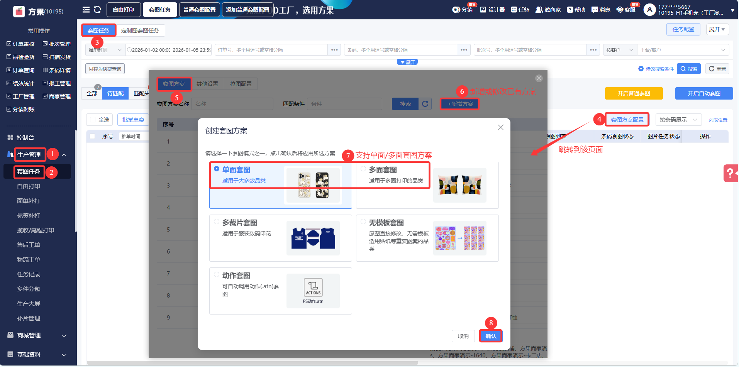Open the 扫描发货 shortcut in the sidebar
The image size is (739, 367).
57,57
